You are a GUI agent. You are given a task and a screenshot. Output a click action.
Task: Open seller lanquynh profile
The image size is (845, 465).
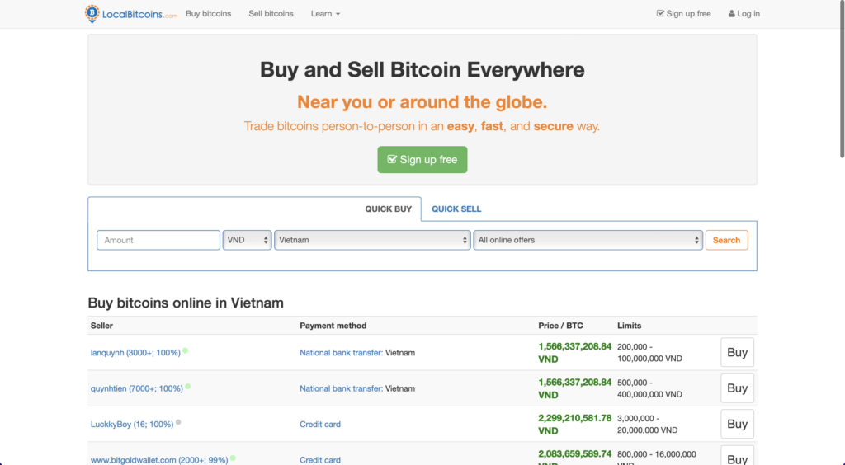135,353
